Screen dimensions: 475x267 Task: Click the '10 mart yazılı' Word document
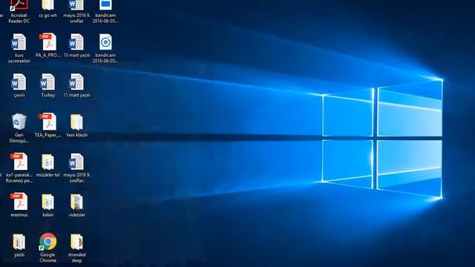pyautogui.click(x=76, y=45)
